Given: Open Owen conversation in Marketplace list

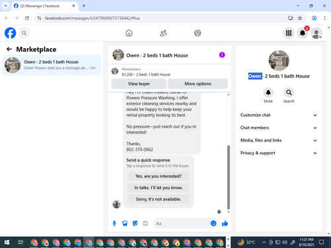Looking at the screenshot, I should click(52, 65).
